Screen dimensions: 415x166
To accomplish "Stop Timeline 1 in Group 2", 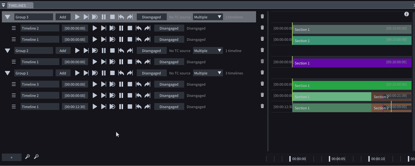I will (x=130, y=62).
